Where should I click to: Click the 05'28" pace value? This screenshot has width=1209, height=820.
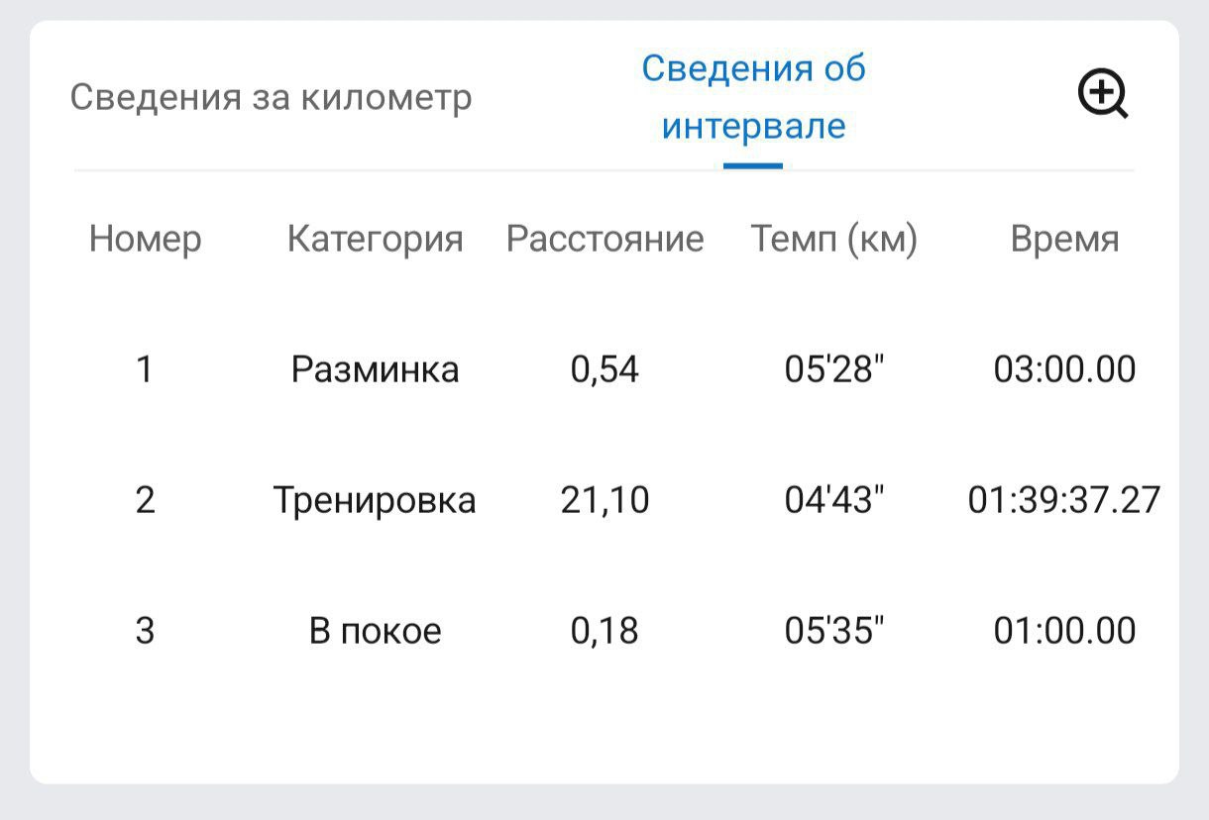click(x=834, y=369)
